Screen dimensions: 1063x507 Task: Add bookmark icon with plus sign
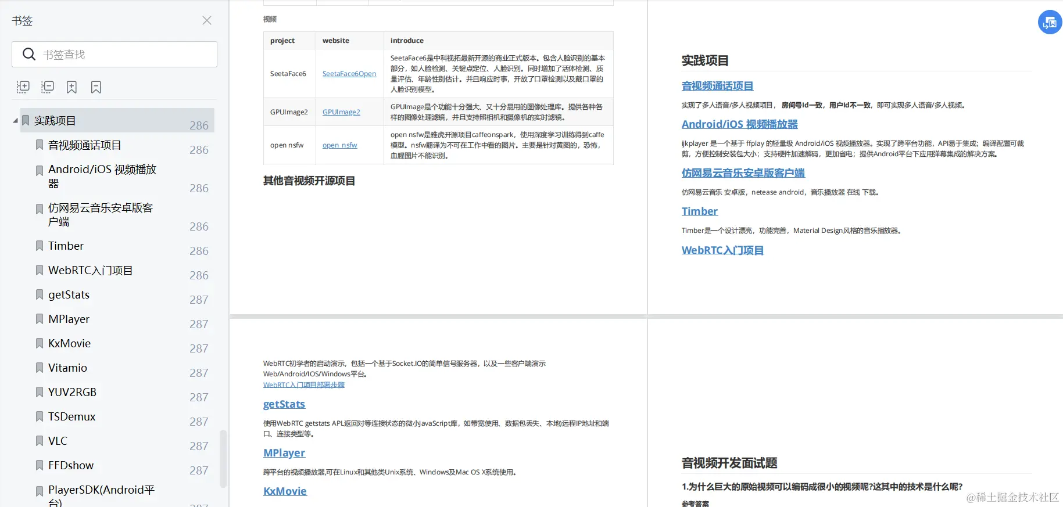pos(71,87)
